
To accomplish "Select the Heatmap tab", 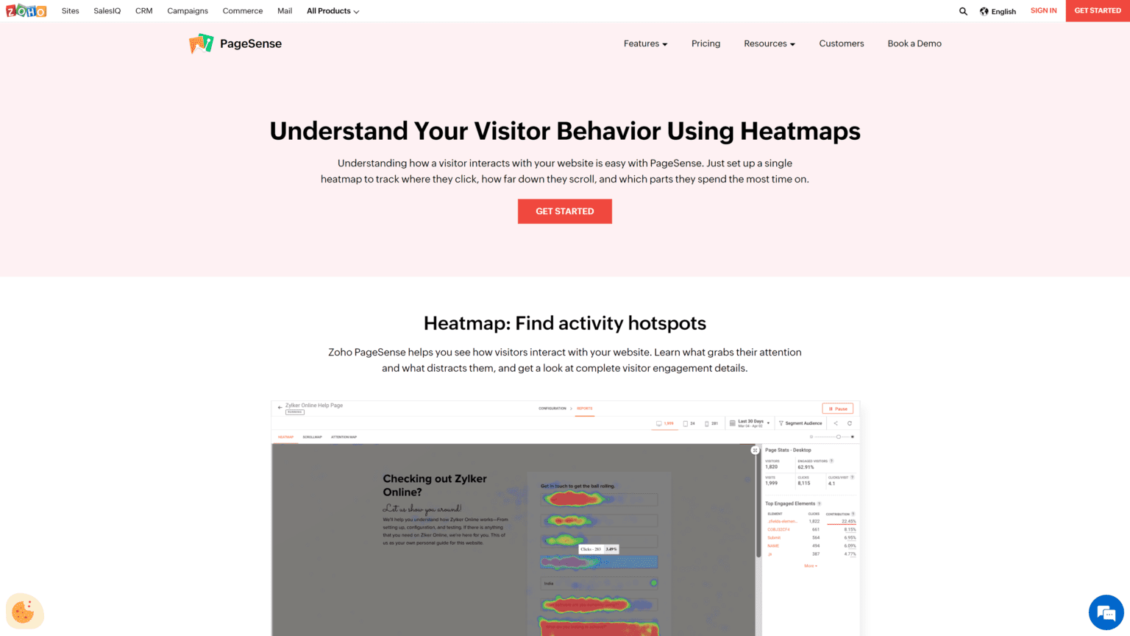I will pos(285,437).
